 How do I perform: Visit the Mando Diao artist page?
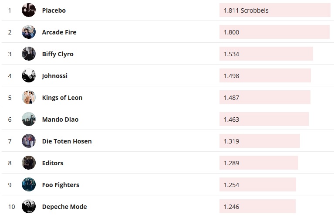[60, 119]
